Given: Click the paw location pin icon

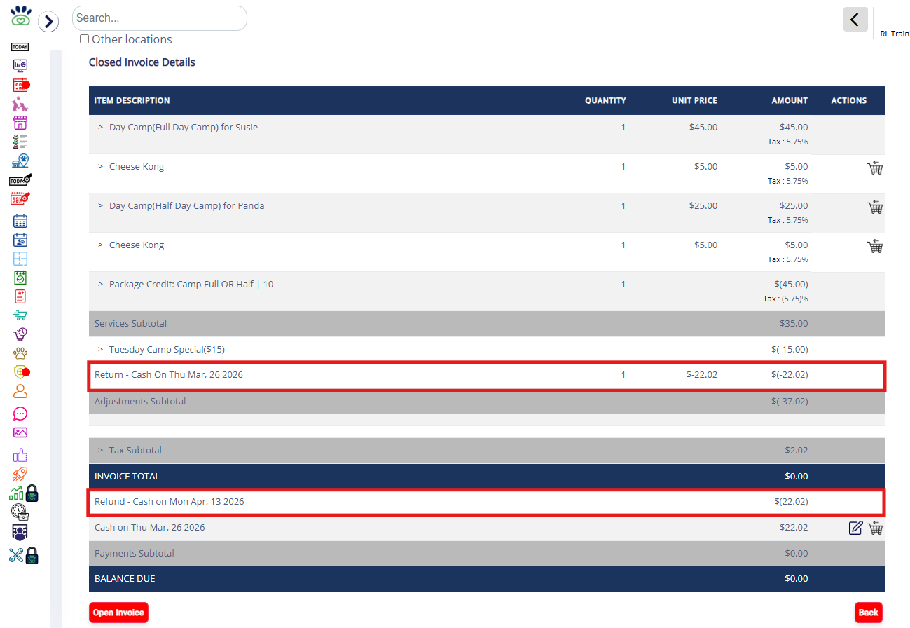Looking at the screenshot, I should click(20, 161).
